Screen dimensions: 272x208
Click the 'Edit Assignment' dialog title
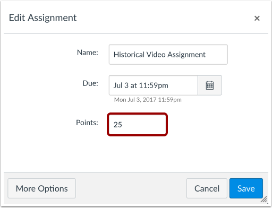pyautogui.click(x=42, y=18)
